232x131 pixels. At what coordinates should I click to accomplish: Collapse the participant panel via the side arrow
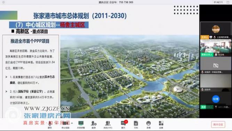coord(198,65)
